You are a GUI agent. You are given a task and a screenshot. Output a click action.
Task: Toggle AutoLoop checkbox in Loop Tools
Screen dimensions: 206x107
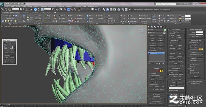[x=5, y=43]
